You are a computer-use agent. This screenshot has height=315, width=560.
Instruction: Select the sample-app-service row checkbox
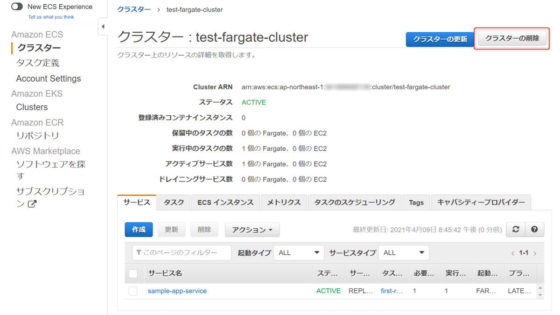(133, 291)
